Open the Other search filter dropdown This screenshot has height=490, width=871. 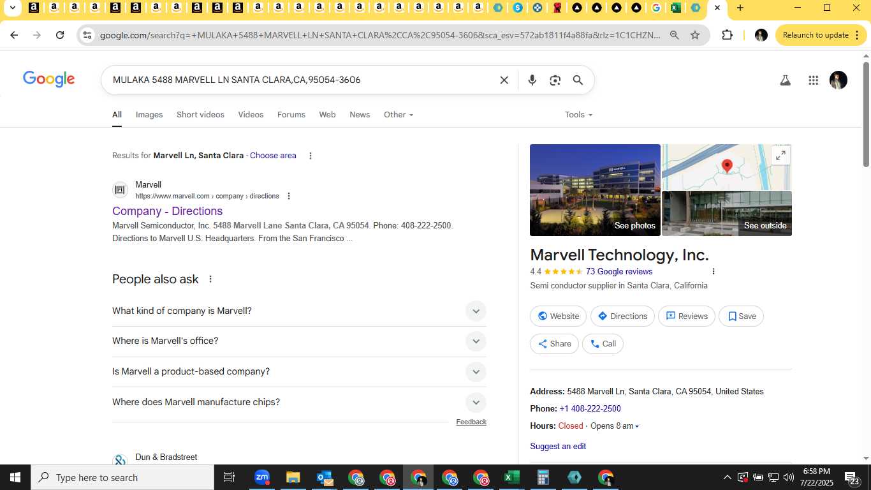tap(399, 115)
